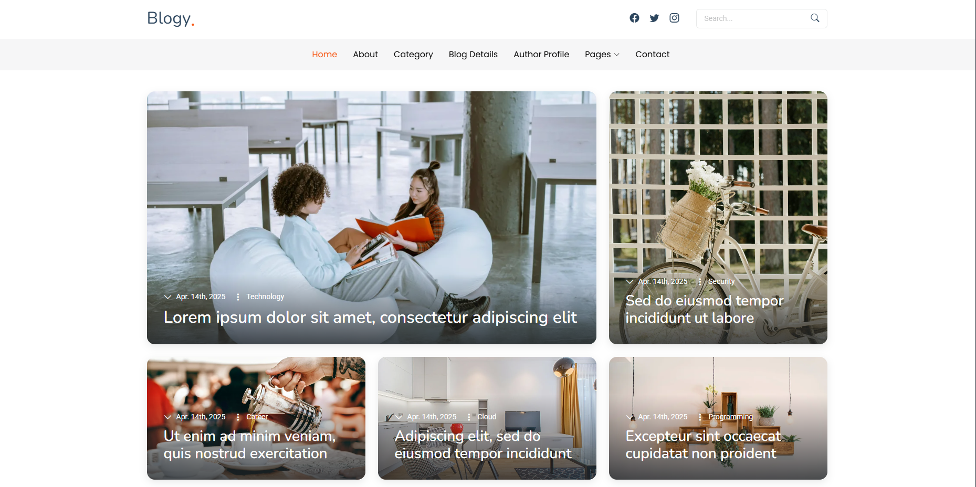Go to the Home menu item
This screenshot has width=976, height=487.
[x=324, y=55]
